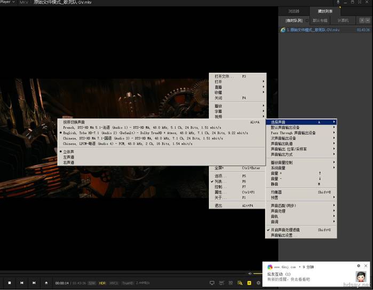This screenshot has width=373, height=290.
Task: Click 退出 exit entry in main menu
Action: point(237,206)
